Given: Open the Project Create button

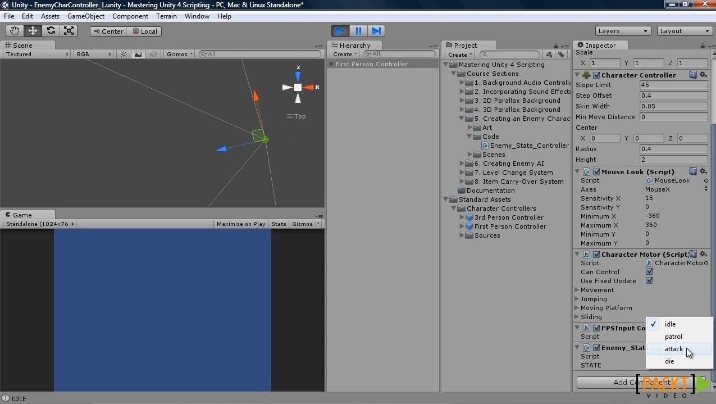Looking at the screenshot, I should tap(459, 55).
